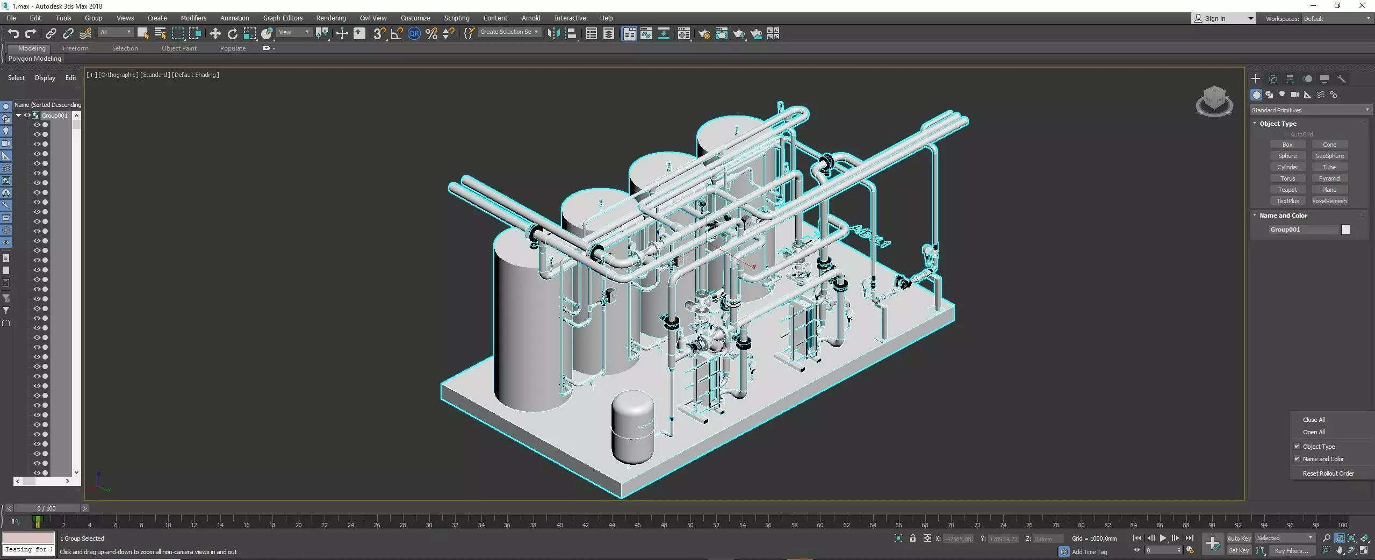Screen dimensions: 1375x560
Task: Switch to the Freeform ribbon tab
Action: tap(75, 48)
